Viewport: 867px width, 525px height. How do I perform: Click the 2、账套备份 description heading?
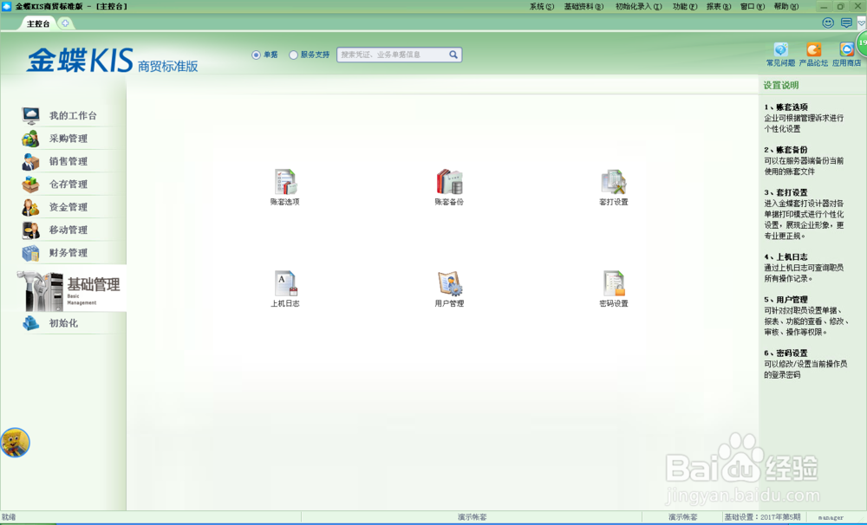[786, 150]
